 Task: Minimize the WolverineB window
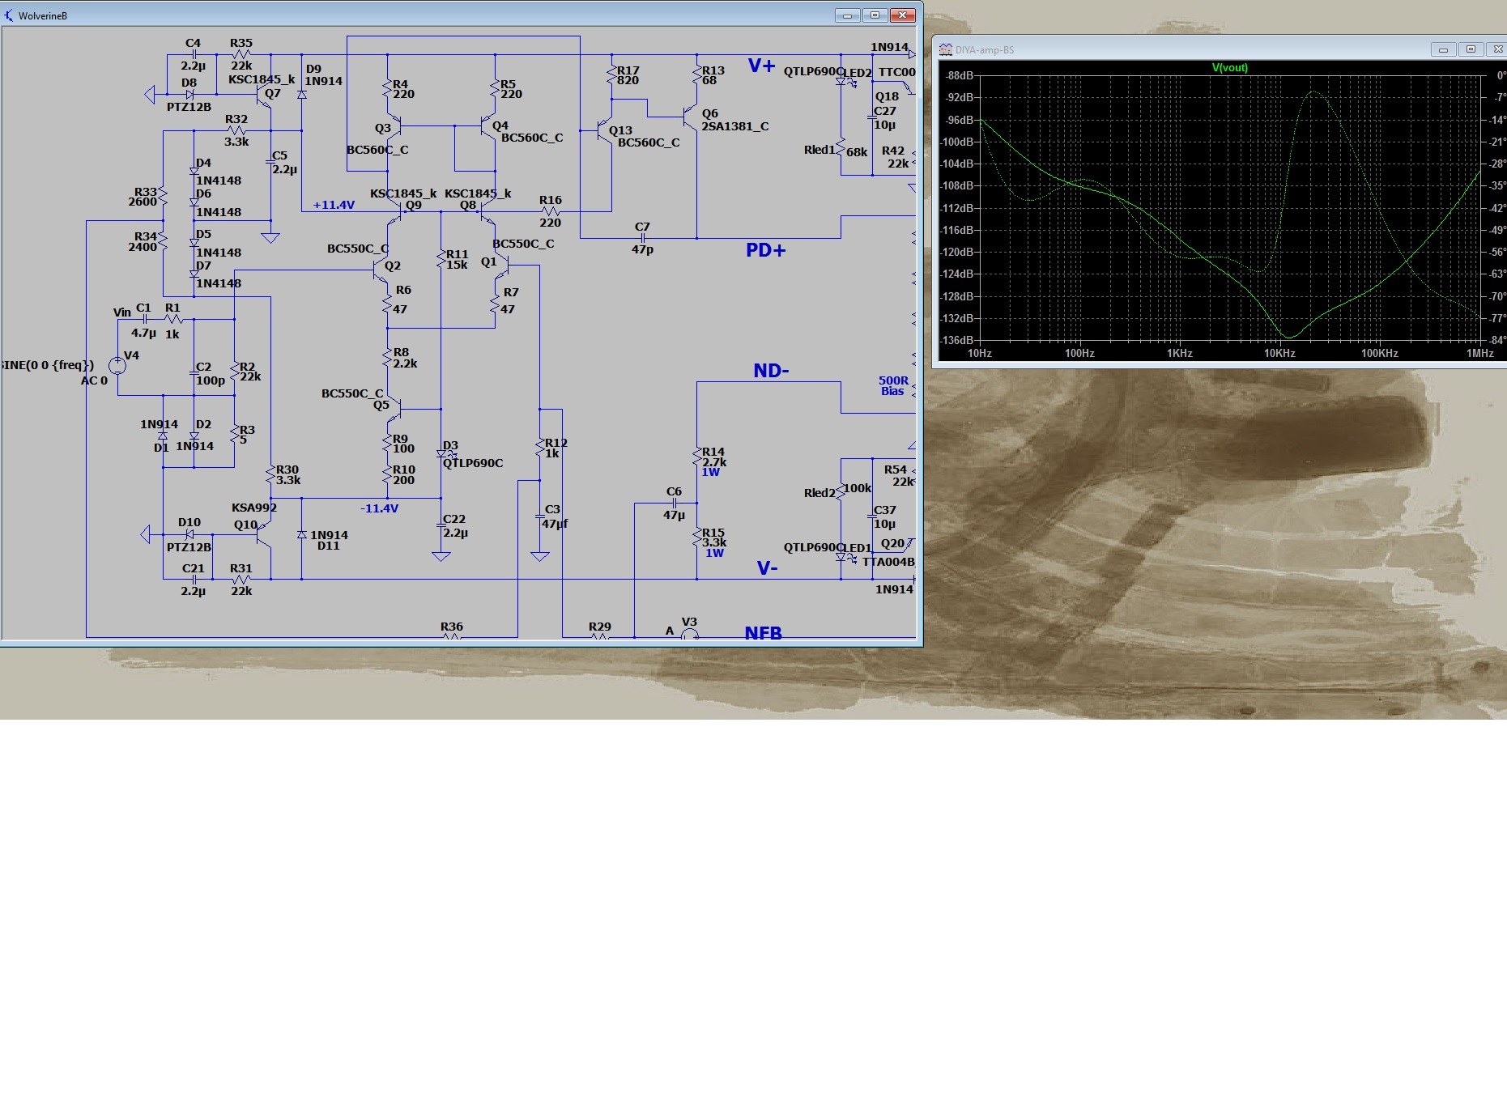pos(847,15)
